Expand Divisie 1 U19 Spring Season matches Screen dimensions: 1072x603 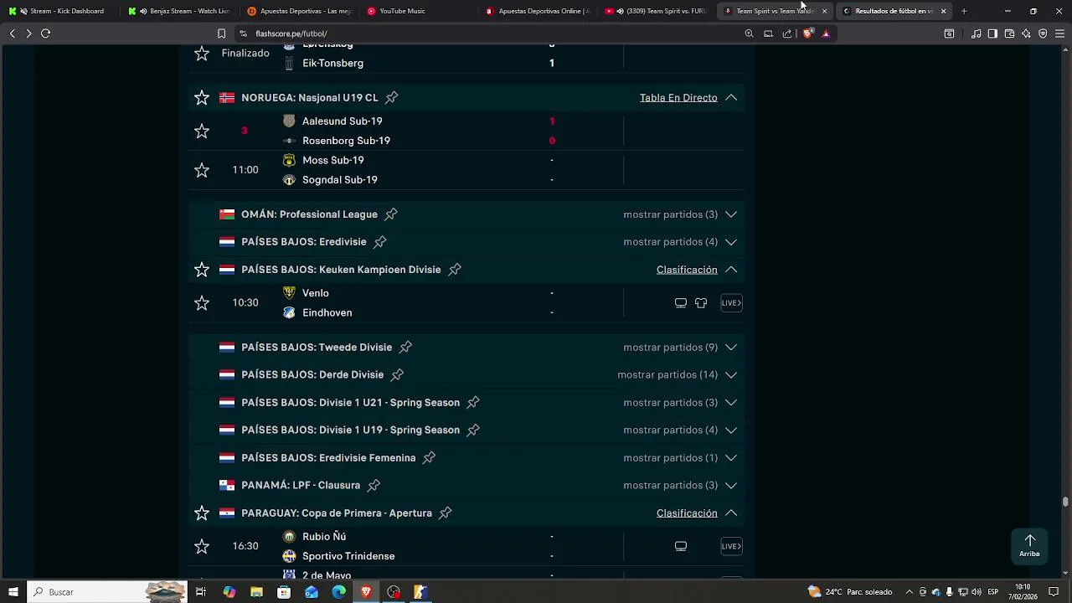(731, 430)
